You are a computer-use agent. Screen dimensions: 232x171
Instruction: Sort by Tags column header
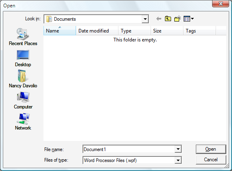click(199, 30)
